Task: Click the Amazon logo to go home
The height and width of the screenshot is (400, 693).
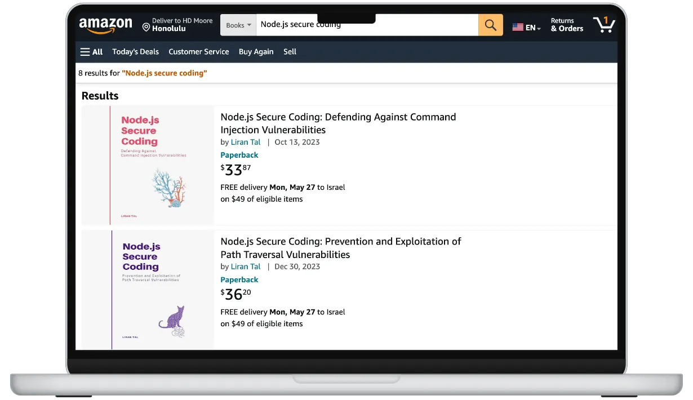Action: click(105, 25)
